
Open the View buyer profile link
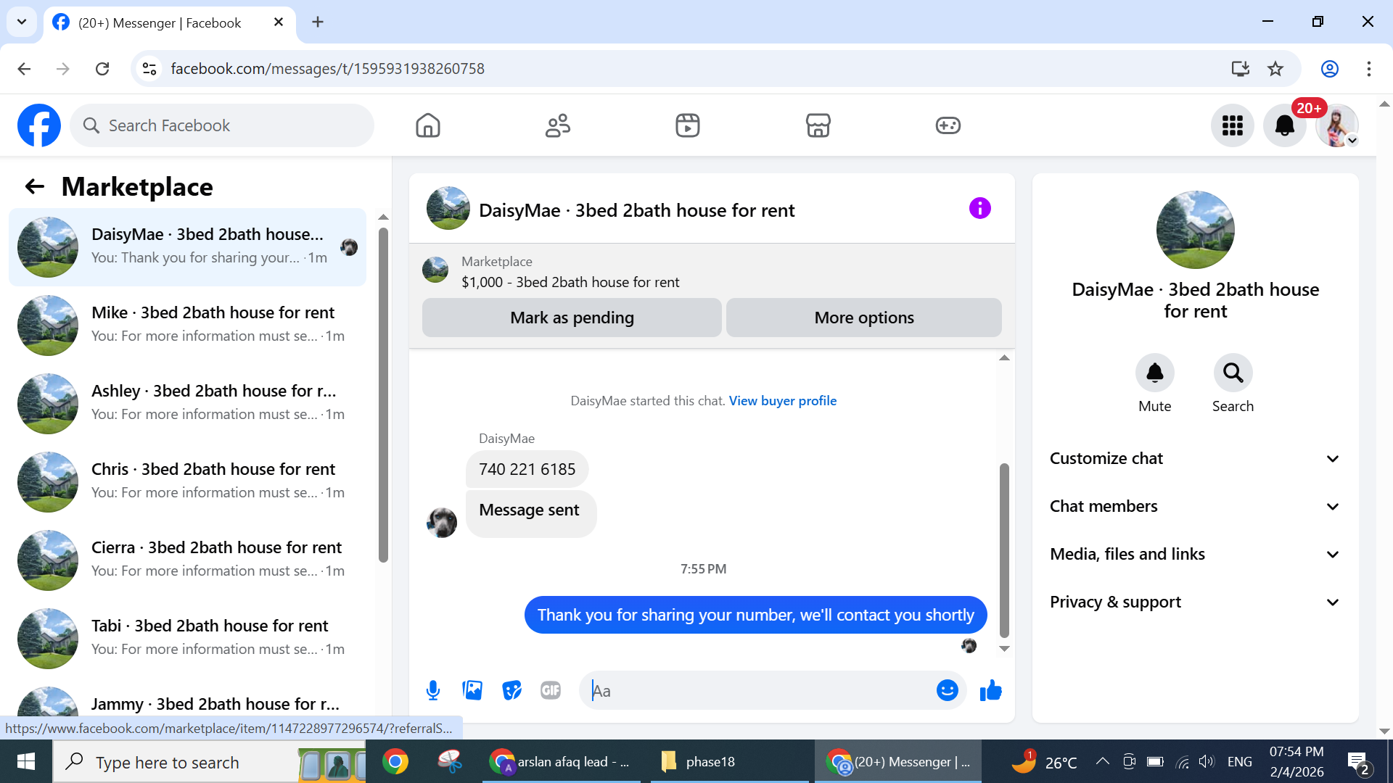click(782, 401)
